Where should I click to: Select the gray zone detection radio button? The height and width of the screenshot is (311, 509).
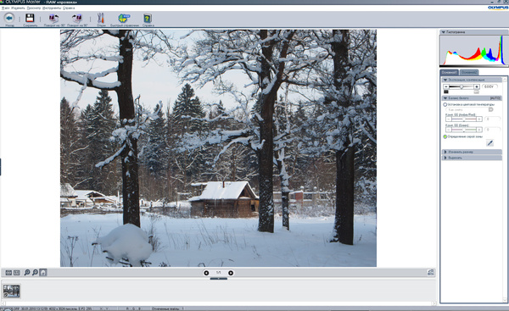point(445,136)
